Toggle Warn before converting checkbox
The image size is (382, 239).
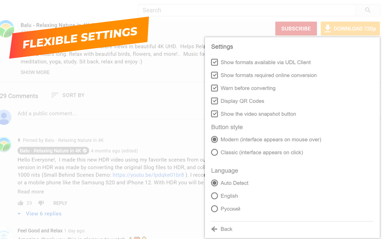(214, 88)
